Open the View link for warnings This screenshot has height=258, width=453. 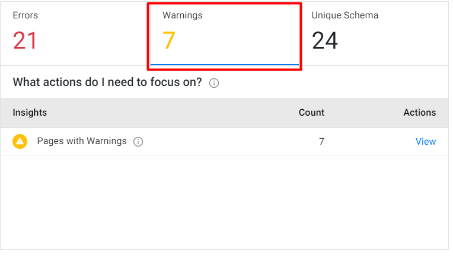(426, 142)
